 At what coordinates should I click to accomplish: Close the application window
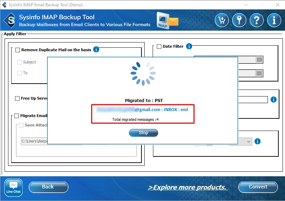278,5
